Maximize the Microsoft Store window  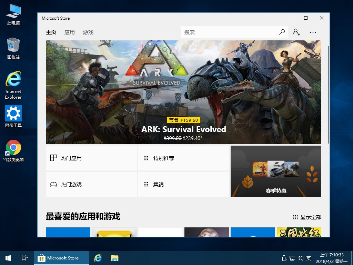[306, 18]
